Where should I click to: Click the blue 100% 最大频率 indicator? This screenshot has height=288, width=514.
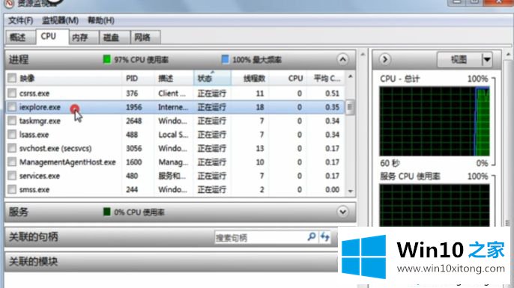pos(226,60)
